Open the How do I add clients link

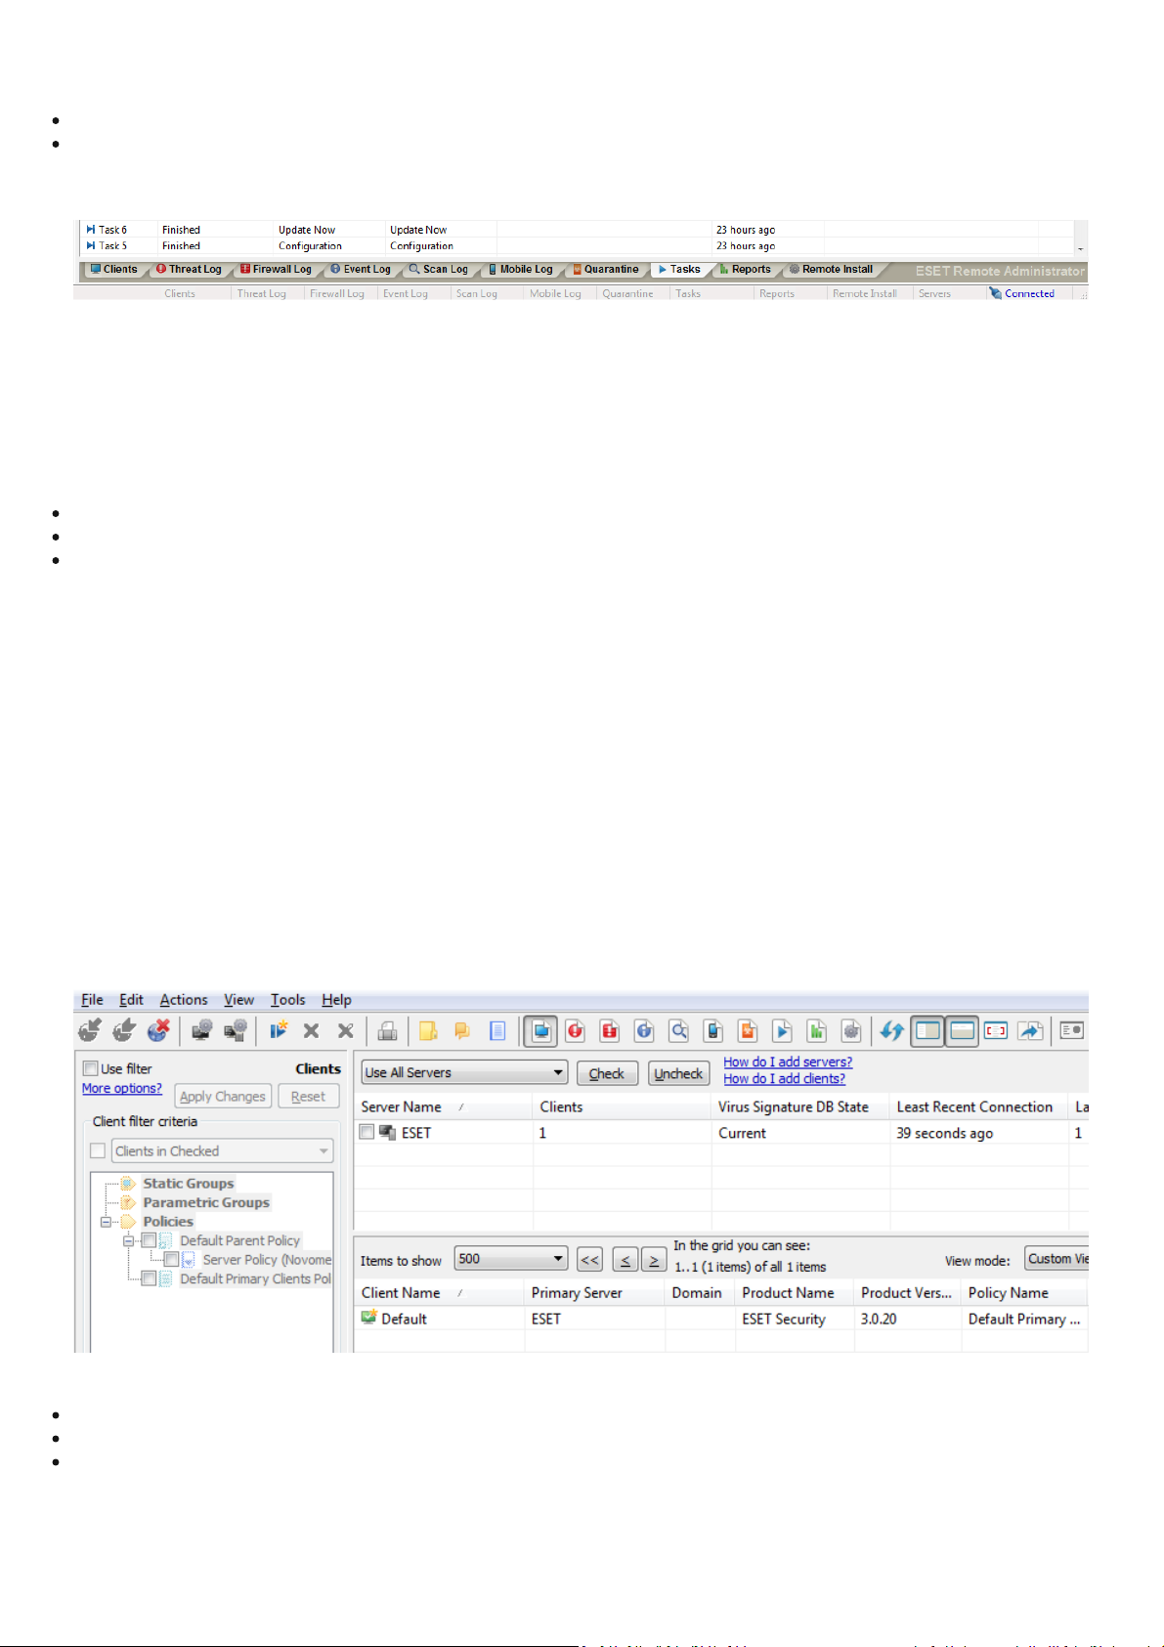784,1079
